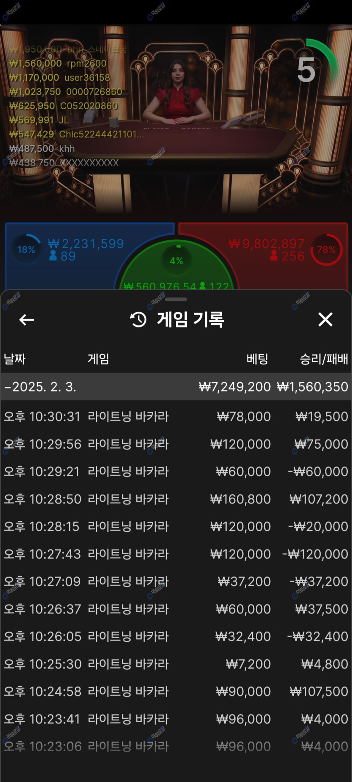The width and height of the screenshot is (352, 782).
Task: Tap the 4% green tie indicator
Action: [176, 260]
